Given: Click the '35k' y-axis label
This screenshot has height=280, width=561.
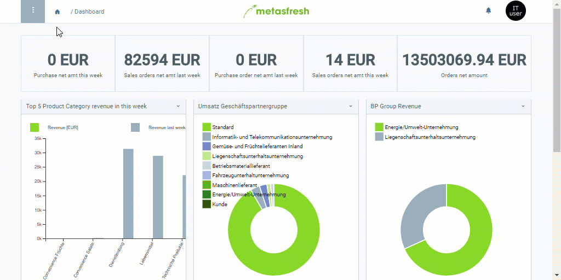Looking at the screenshot, I should click(x=38, y=138).
